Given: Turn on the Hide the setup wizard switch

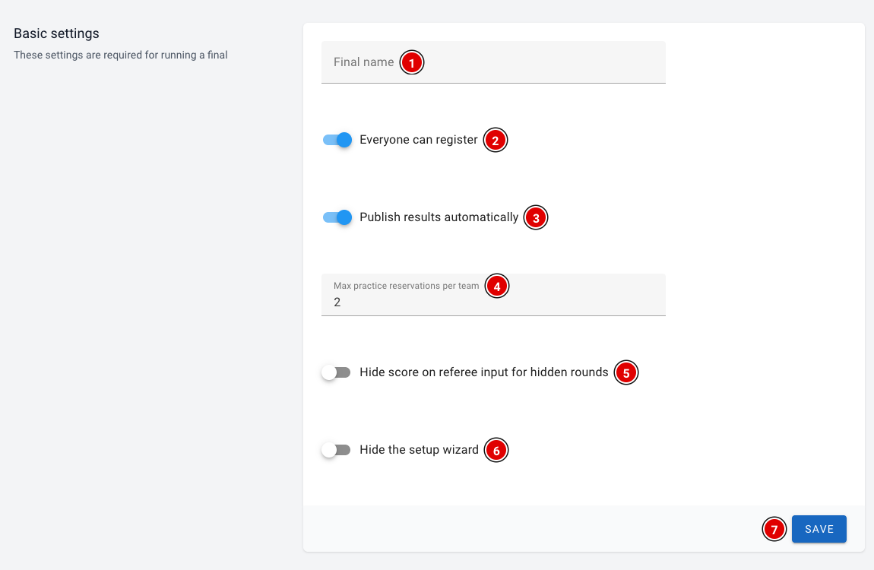Looking at the screenshot, I should click(x=336, y=450).
